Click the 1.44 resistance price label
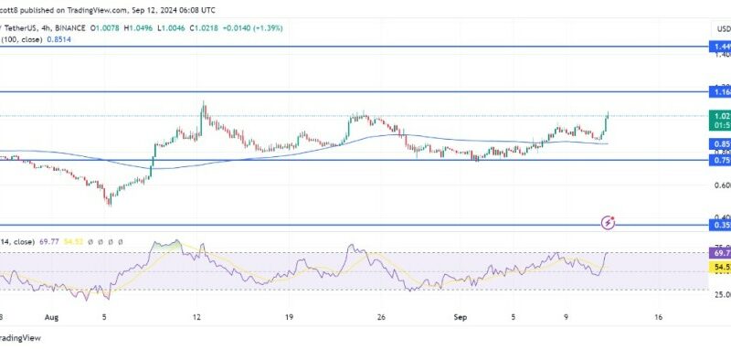731x349 pixels. coord(719,47)
